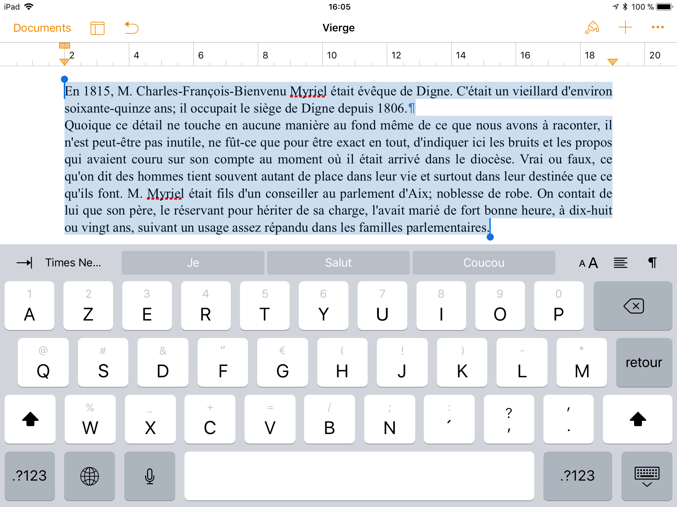Tap the pilcrow paragraph insert icon

(652, 263)
